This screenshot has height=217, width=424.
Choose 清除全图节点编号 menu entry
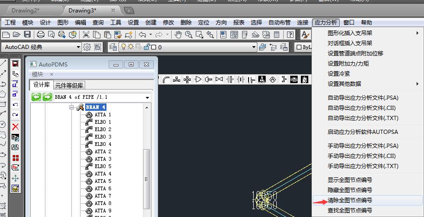(x=349, y=200)
